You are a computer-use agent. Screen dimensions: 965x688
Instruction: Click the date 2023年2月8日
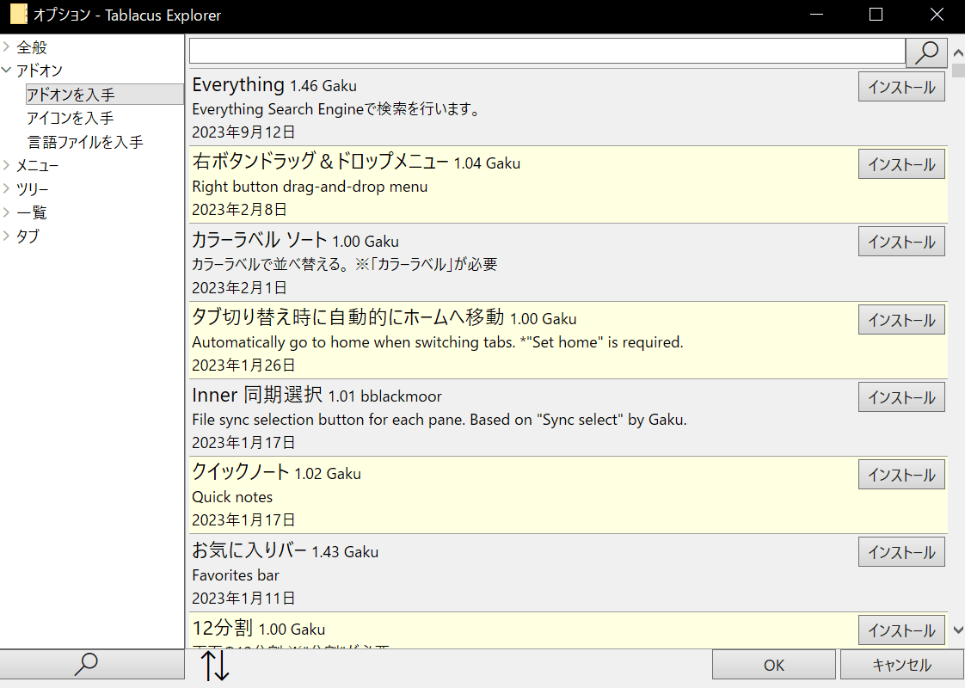[x=239, y=210]
